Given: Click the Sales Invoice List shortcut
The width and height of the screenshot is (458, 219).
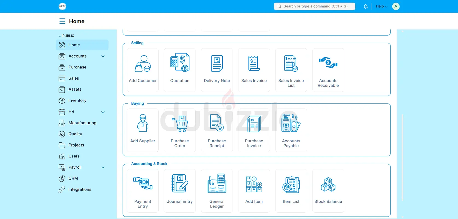Looking at the screenshot, I should pyautogui.click(x=291, y=70).
